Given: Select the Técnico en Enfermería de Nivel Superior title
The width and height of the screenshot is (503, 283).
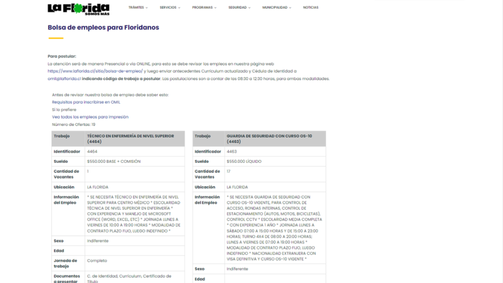Looking at the screenshot, I should (131, 139).
